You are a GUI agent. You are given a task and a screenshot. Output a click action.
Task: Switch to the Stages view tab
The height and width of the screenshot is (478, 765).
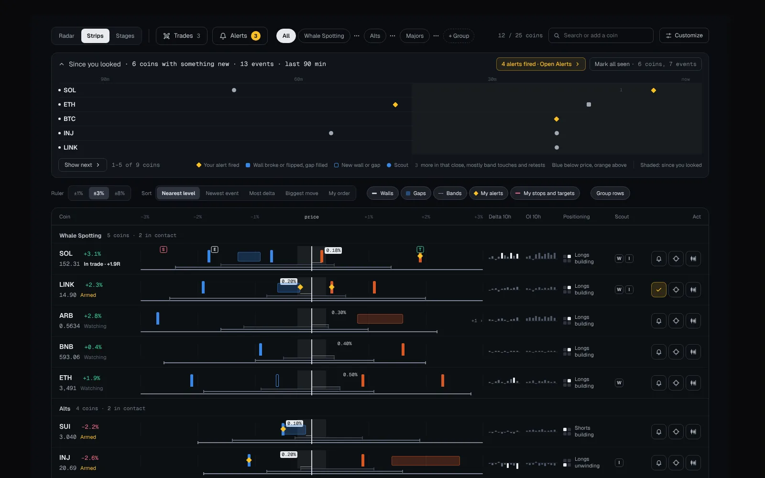(125, 36)
